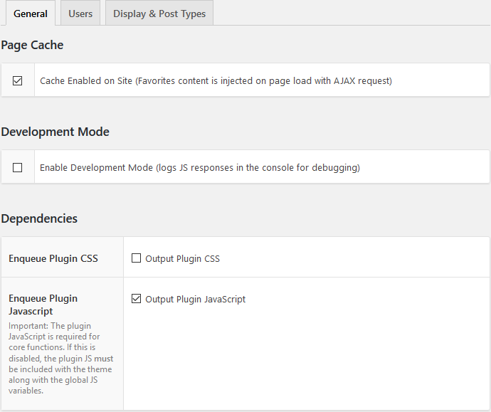Disable the Output Plugin JavaScript checkbox

click(x=137, y=299)
